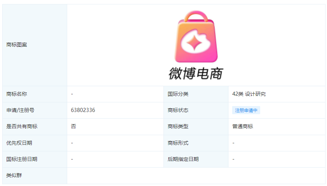Select registration number 63802336
Screen dimensions: 327x186
(83, 110)
